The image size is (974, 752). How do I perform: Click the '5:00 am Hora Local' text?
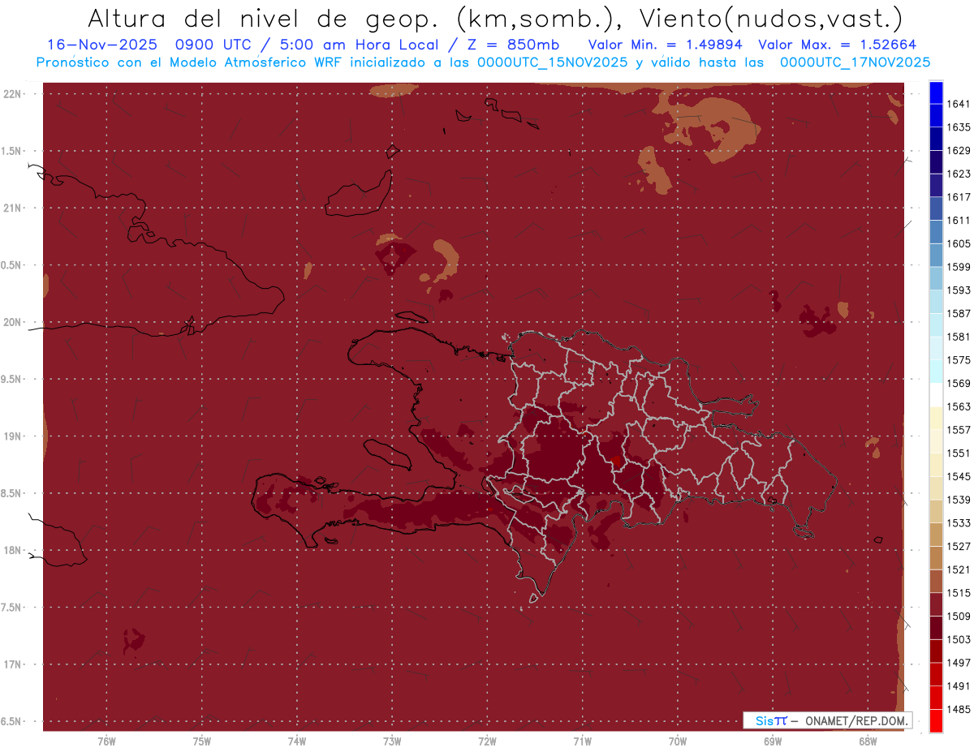tap(359, 45)
